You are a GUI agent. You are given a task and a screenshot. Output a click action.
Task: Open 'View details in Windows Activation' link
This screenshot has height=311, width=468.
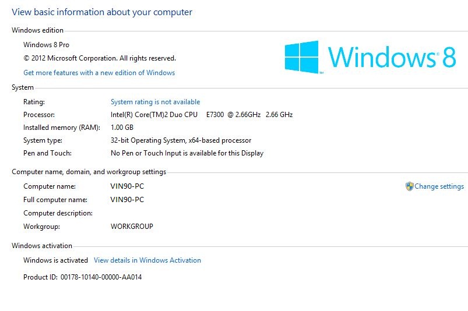(147, 260)
